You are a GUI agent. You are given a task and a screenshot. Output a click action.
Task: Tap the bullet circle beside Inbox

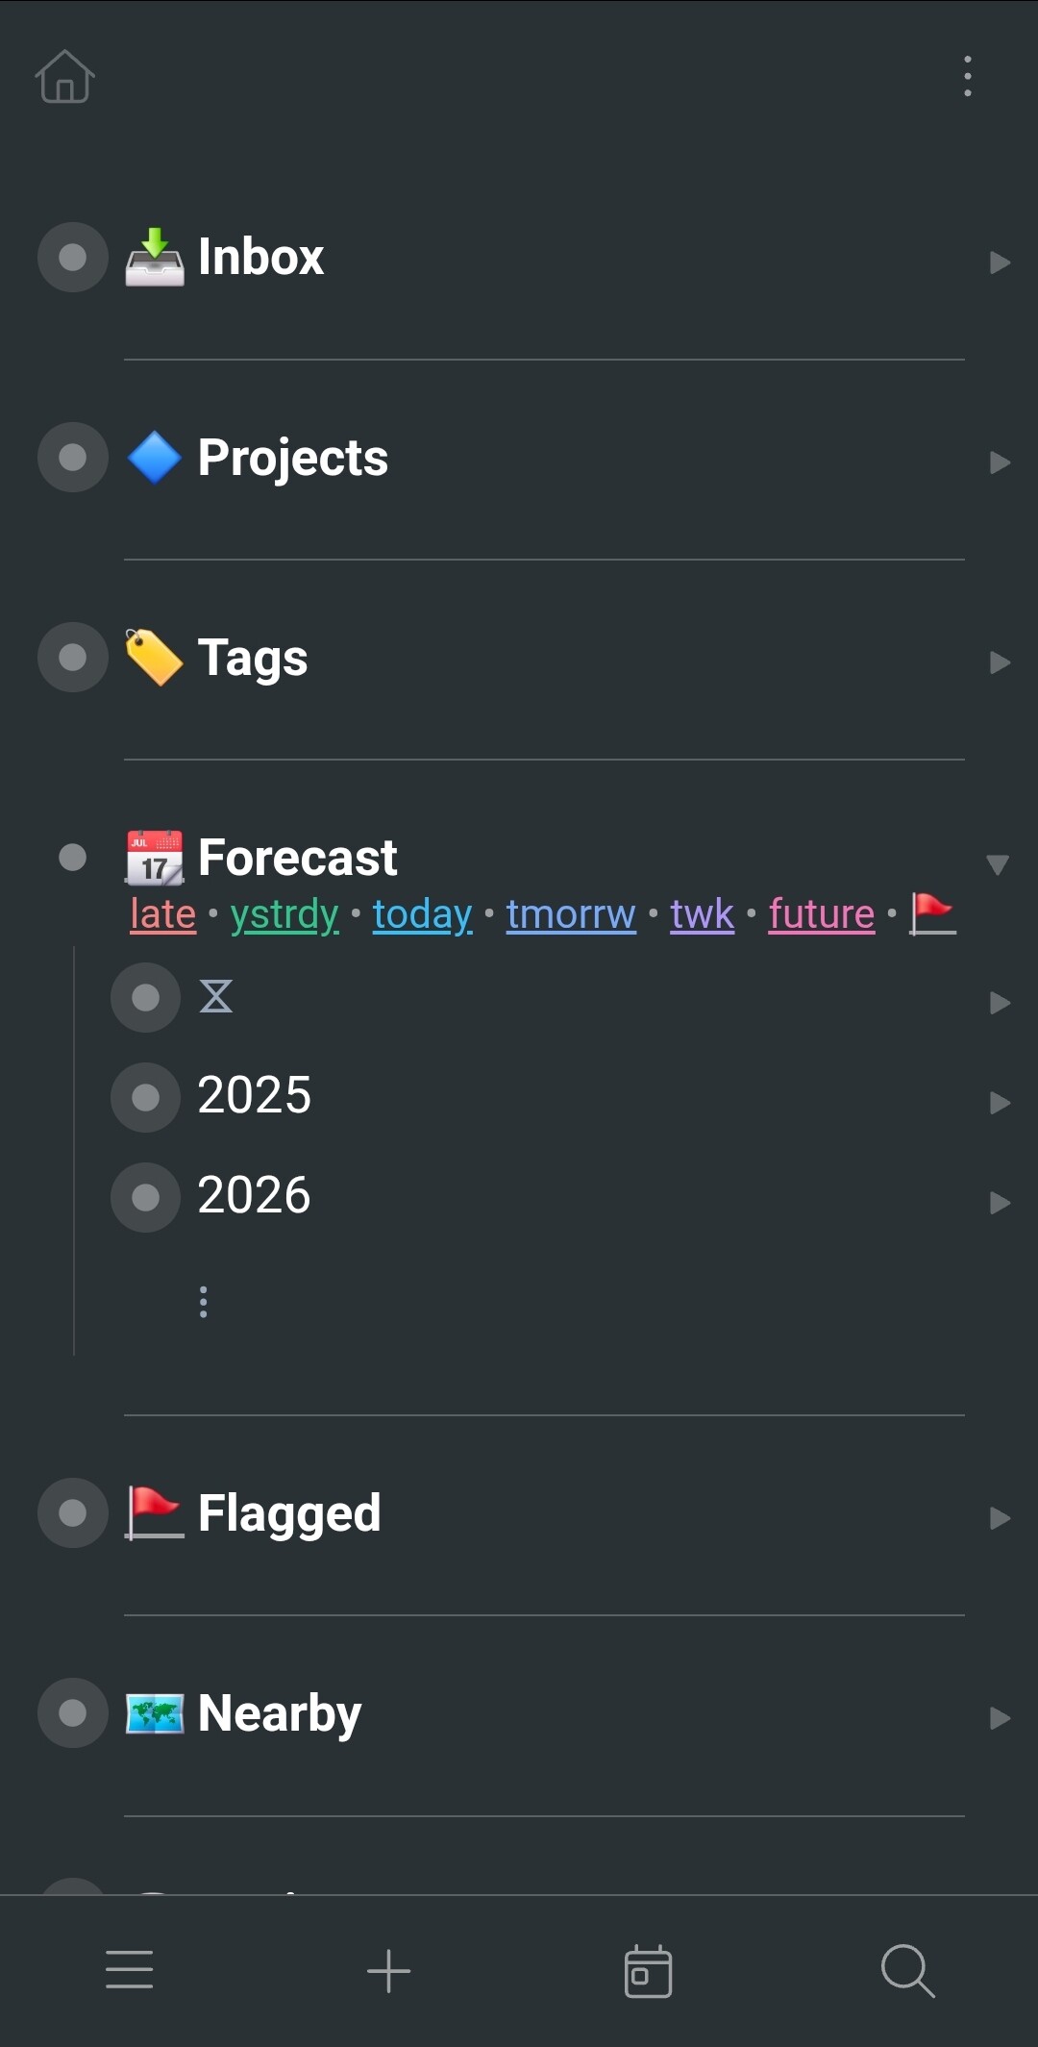[73, 258]
